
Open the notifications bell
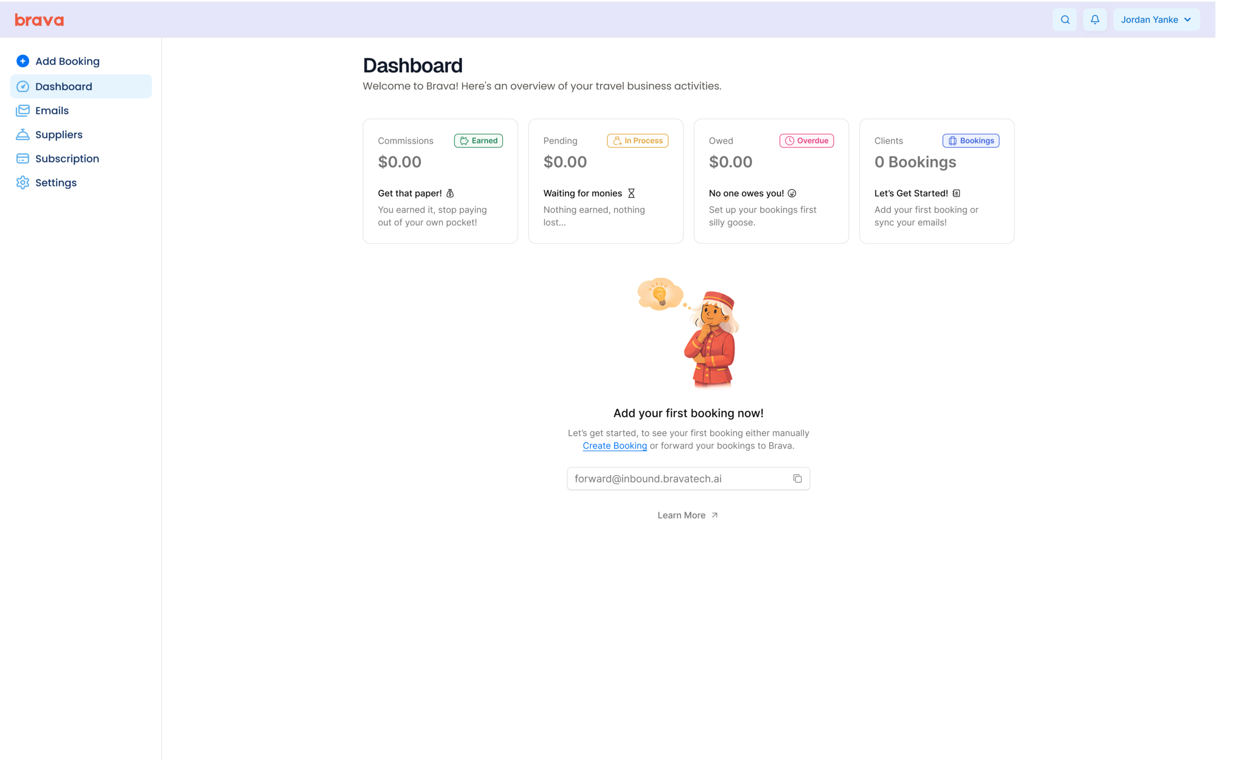point(1095,20)
